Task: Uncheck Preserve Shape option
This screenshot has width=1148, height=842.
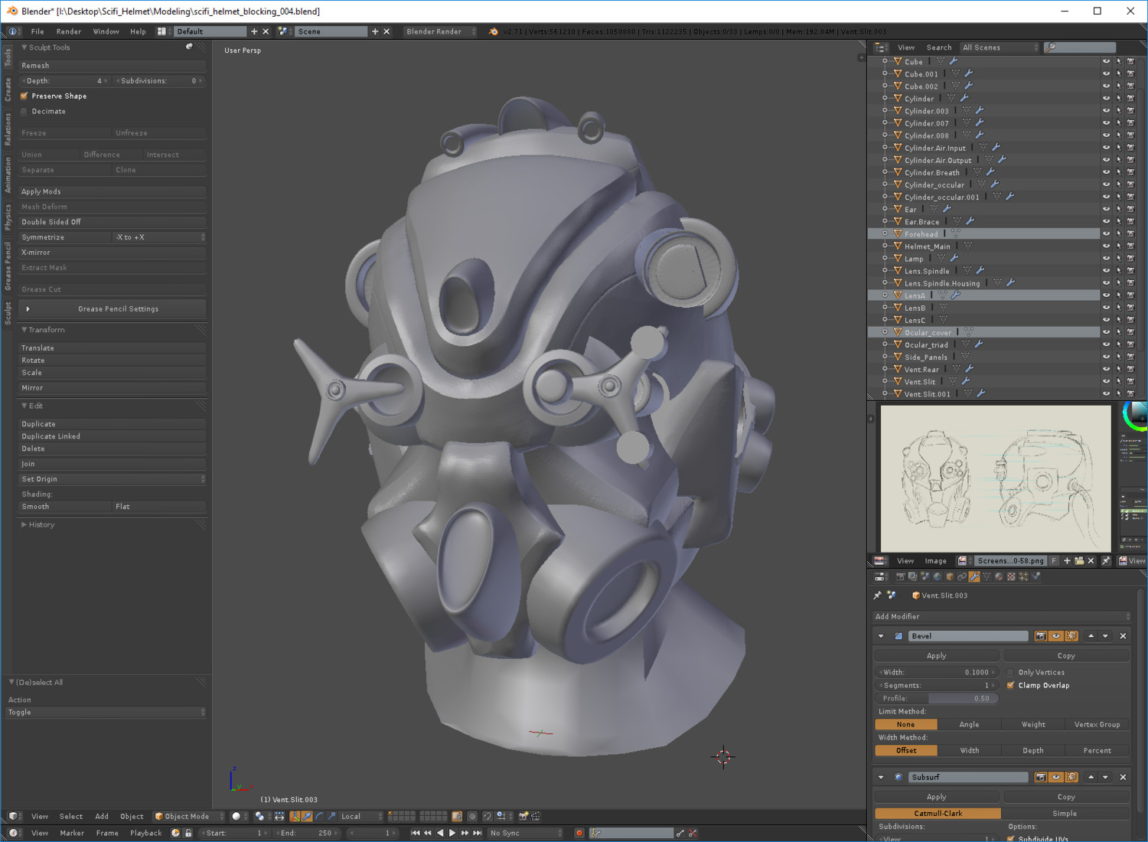Action: [x=24, y=96]
